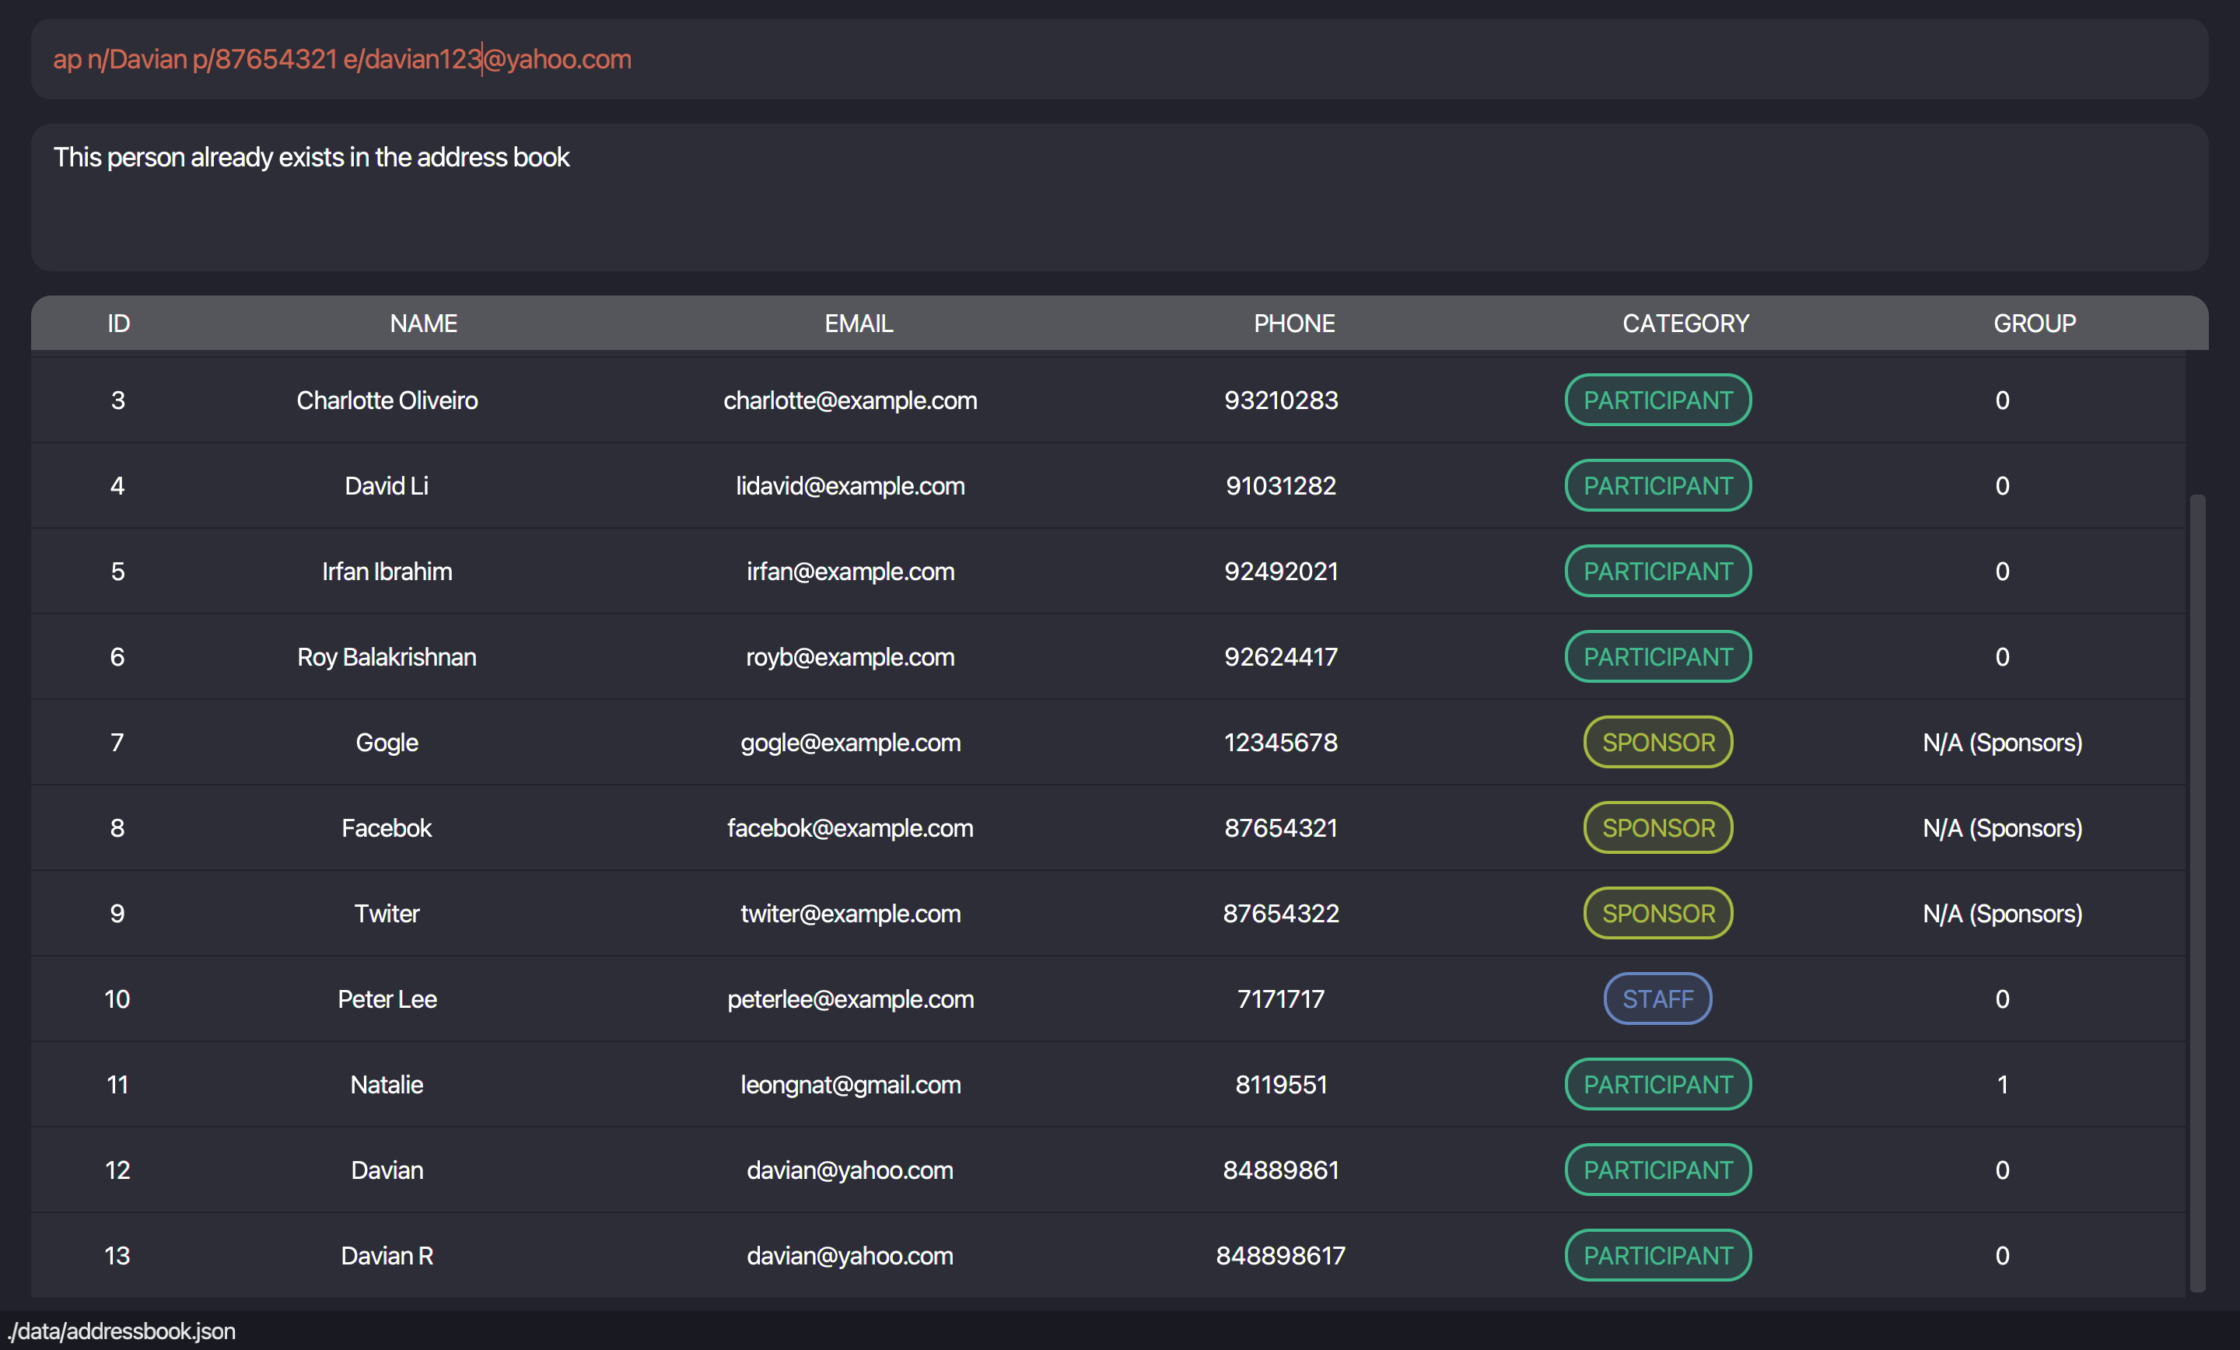The height and width of the screenshot is (1350, 2240).
Task: Click SPONSOR badge in Gogle row
Action: coord(1658,742)
